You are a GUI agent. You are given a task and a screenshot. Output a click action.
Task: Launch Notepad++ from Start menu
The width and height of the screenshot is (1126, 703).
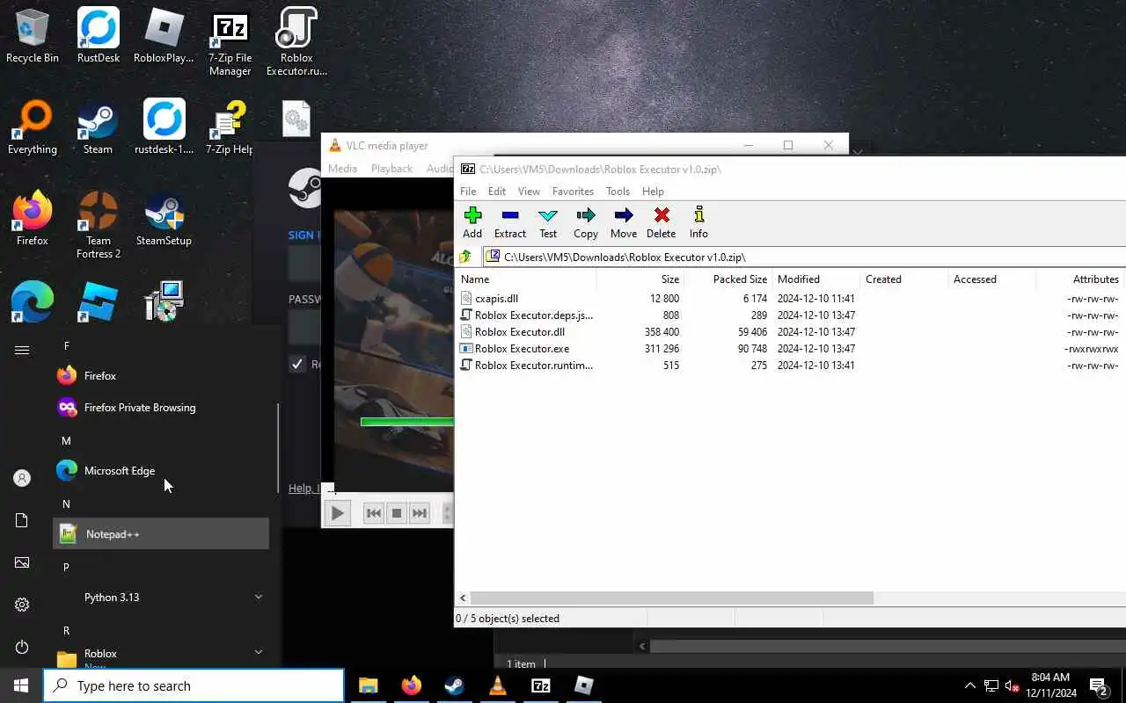[160, 534]
